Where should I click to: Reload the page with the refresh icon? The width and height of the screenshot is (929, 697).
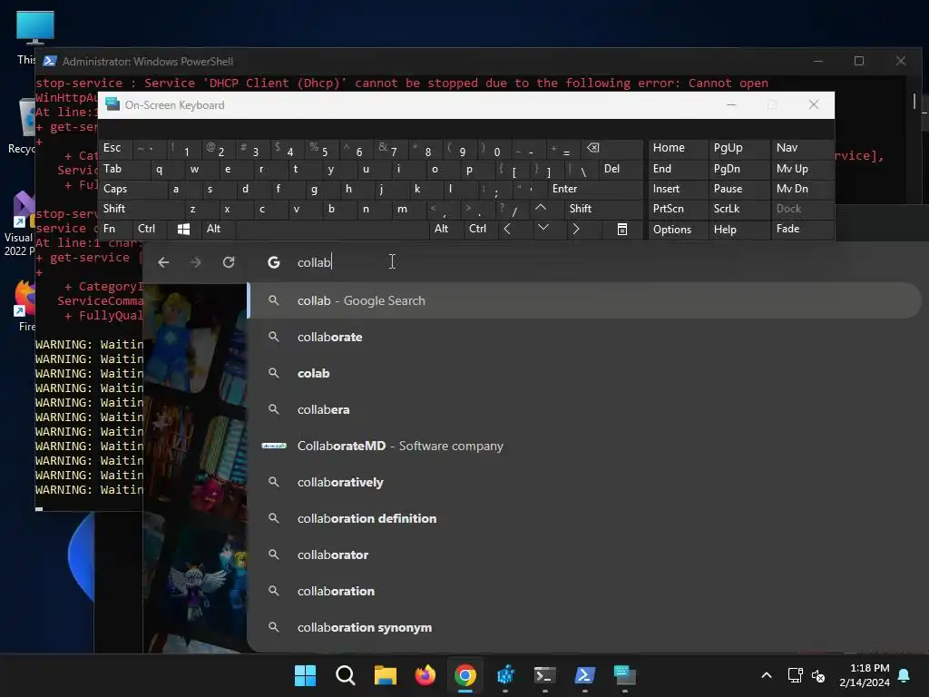click(229, 262)
